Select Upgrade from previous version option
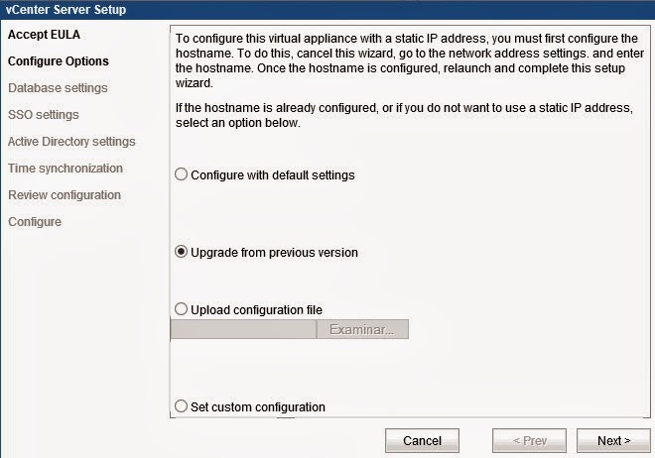Viewport: 655px width, 458px height. coord(181,252)
